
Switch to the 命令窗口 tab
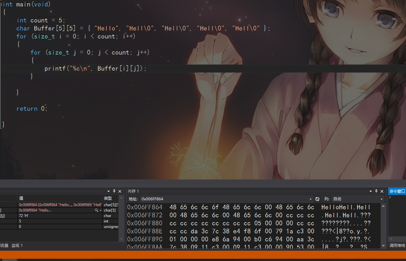click(397, 191)
